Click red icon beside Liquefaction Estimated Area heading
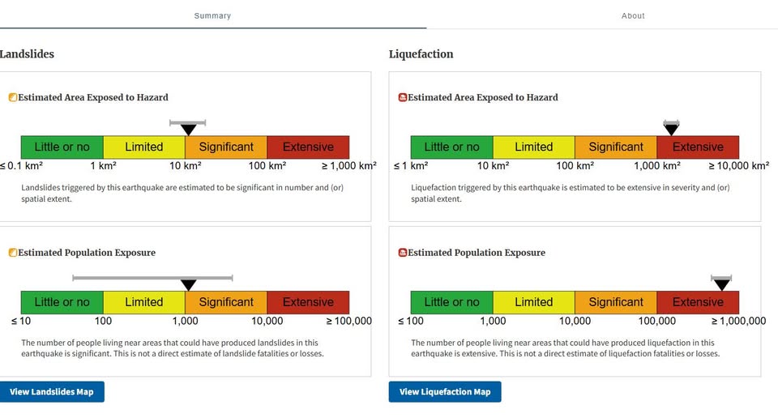The width and height of the screenshot is (778, 418). [403, 97]
